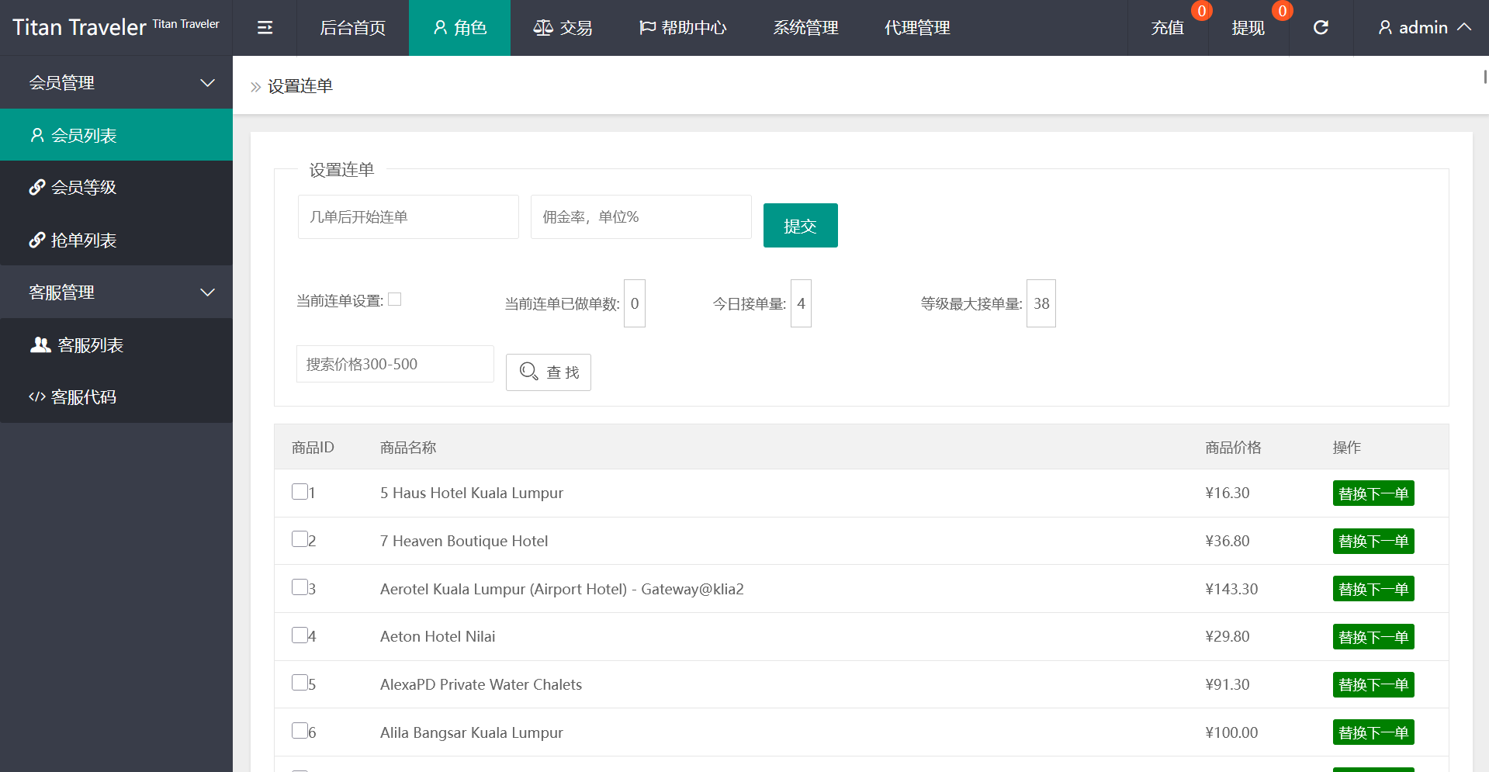Toggle the 当前连单设置 checkbox
1489x772 pixels.
[395, 299]
